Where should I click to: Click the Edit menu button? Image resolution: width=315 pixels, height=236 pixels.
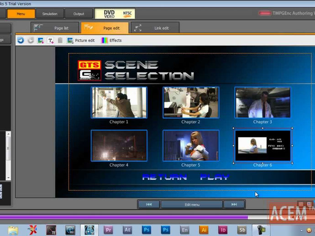click(x=192, y=204)
